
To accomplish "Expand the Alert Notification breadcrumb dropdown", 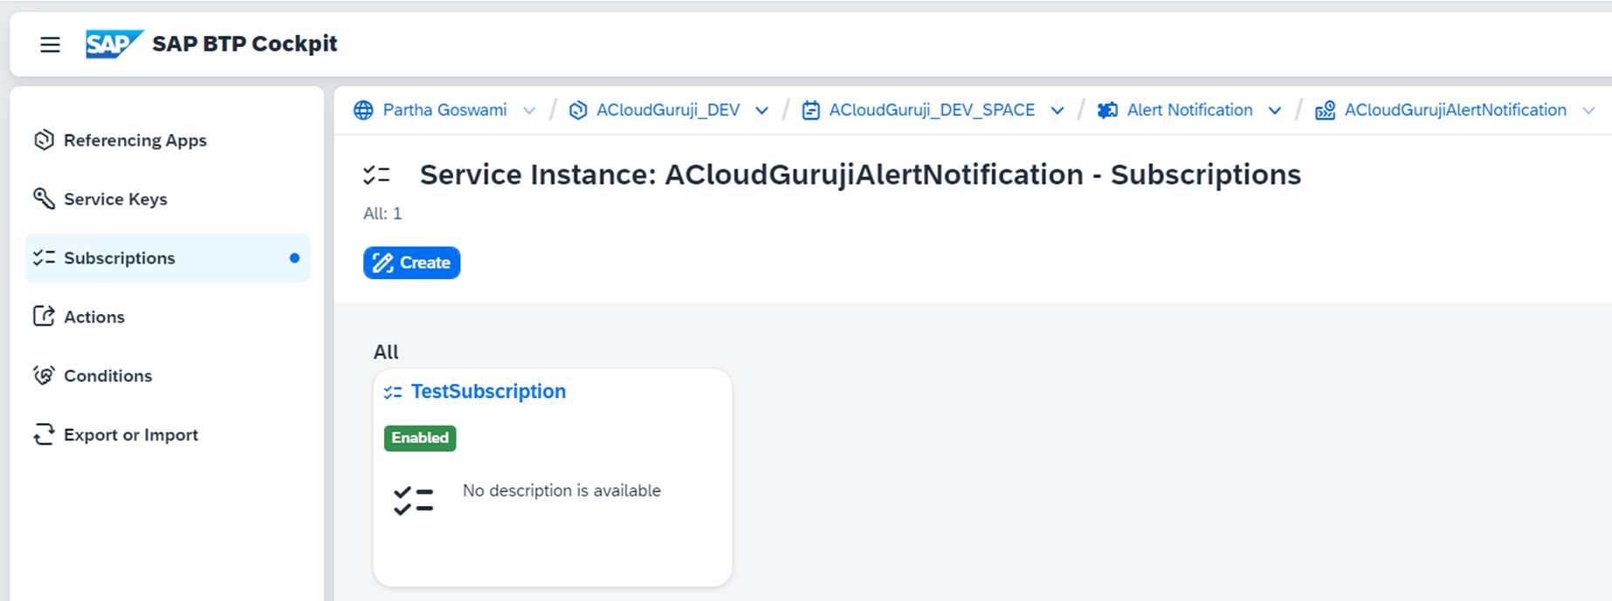I will (1275, 111).
